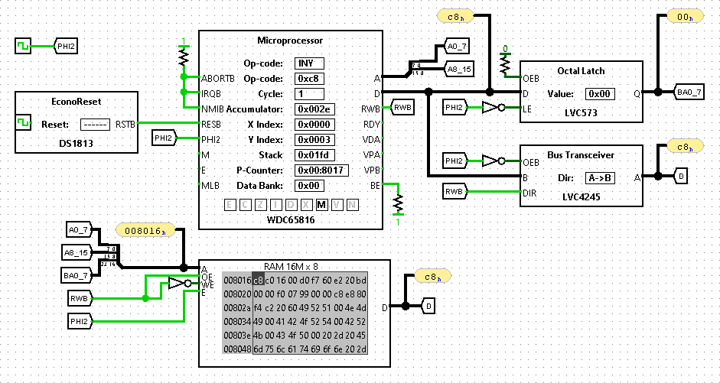
Task: Click the highlighted c8 byte in RAM
Action: click(x=258, y=280)
